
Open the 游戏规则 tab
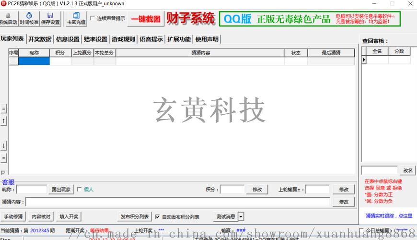click(x=123, y=39)
